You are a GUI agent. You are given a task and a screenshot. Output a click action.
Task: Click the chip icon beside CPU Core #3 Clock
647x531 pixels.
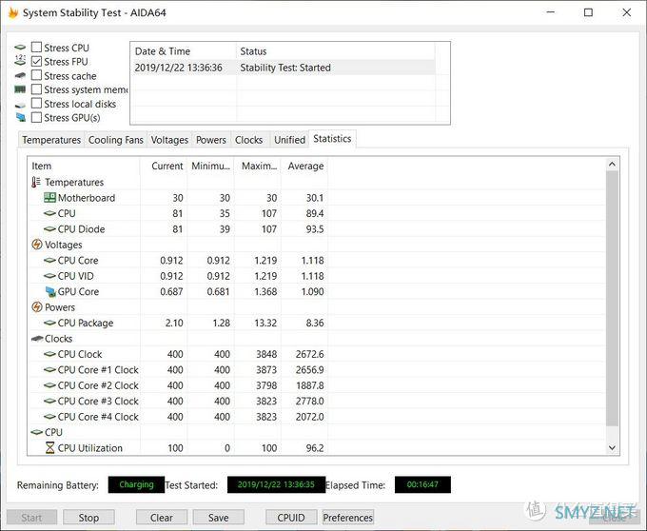pyautogui.click(x=49, y=401)
